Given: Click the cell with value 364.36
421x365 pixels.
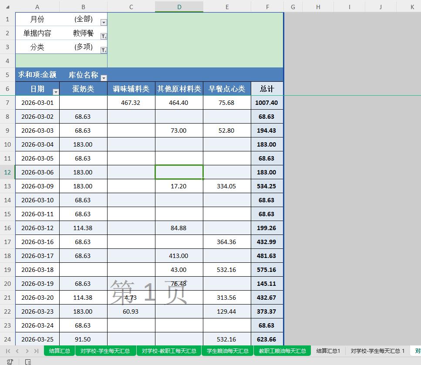Looking at the screenshot, I should pyautogui.click(x=227, y=242).
